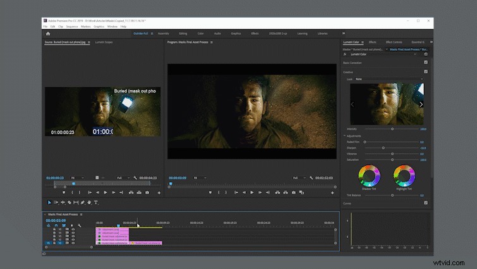This screenshot has width=477, height=269.
Task: Select the Type tool
Action: 96,203
